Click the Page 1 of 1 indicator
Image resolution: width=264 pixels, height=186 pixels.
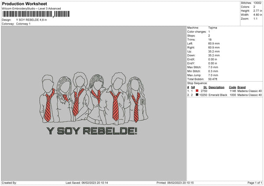[x=255, y=183]
